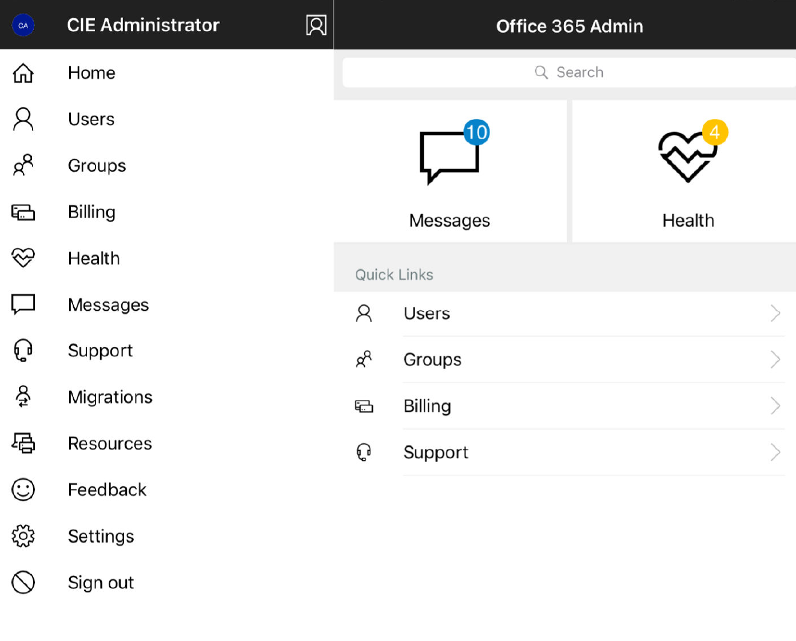Click the Settings gear icon in sidebar

coord(23,536)
